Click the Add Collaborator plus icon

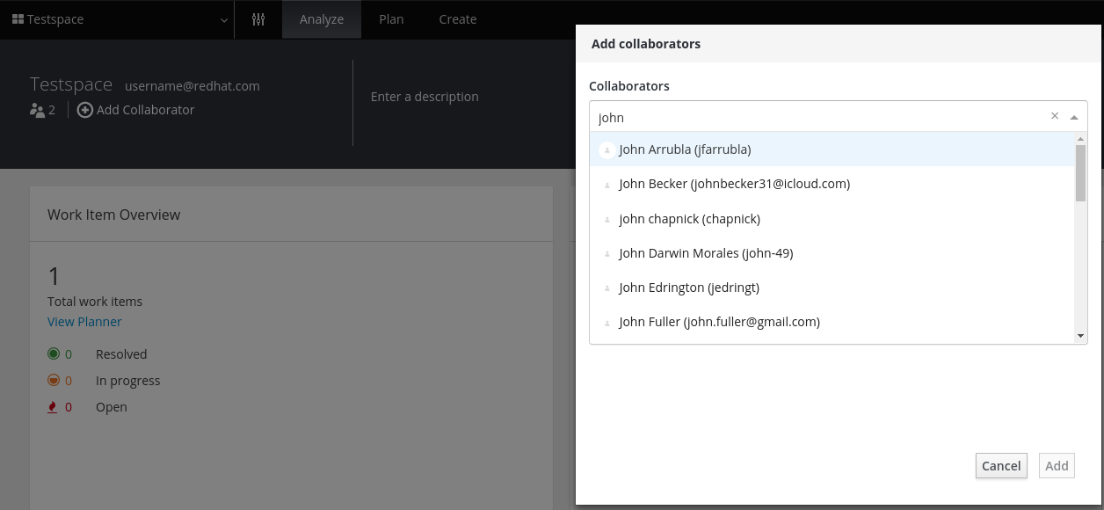85,109
